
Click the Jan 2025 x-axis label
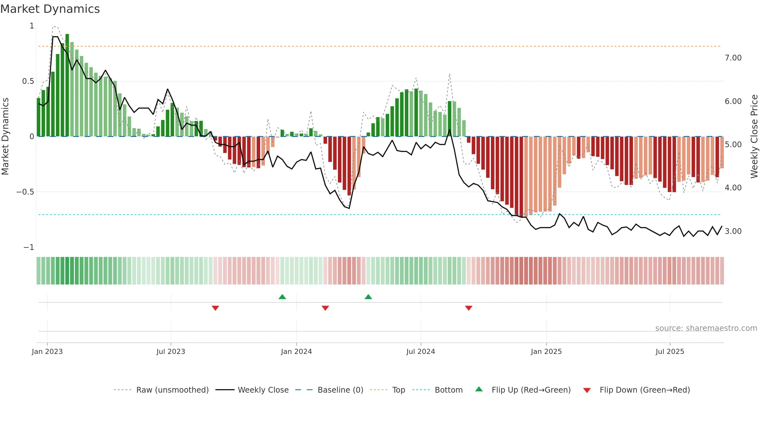pos(547,351)
